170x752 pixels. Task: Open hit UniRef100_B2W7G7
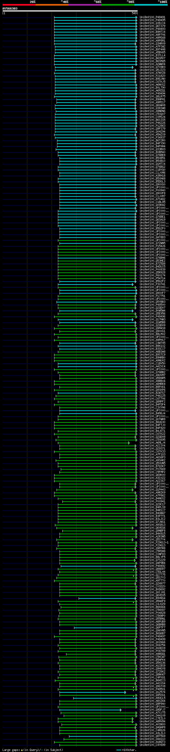152,393
